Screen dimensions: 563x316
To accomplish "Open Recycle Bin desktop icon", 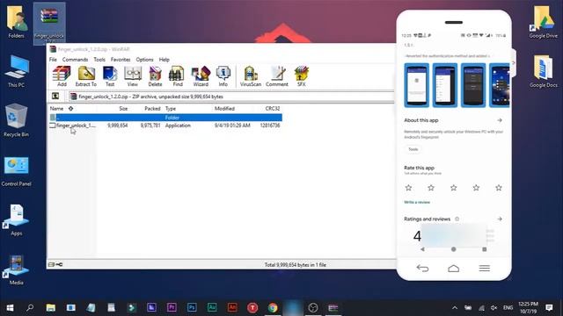I will (16, 120).
